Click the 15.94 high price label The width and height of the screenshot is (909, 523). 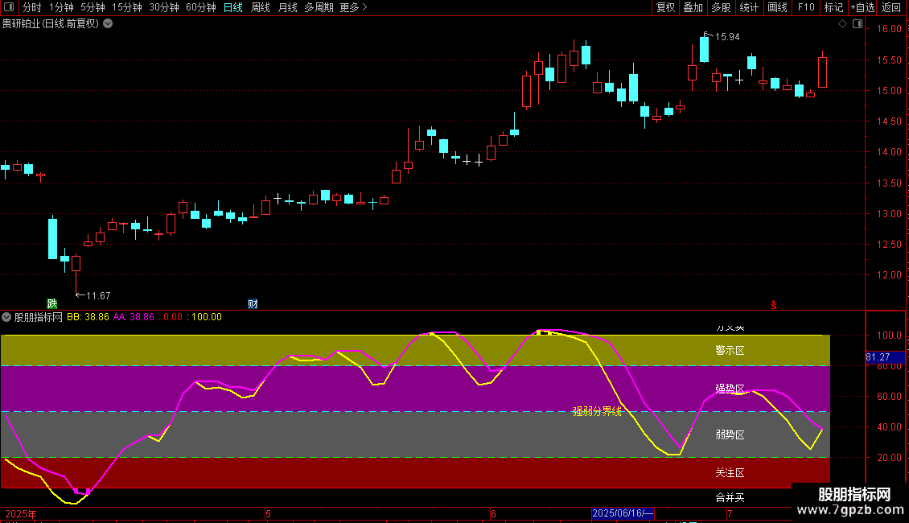point(727,37)
